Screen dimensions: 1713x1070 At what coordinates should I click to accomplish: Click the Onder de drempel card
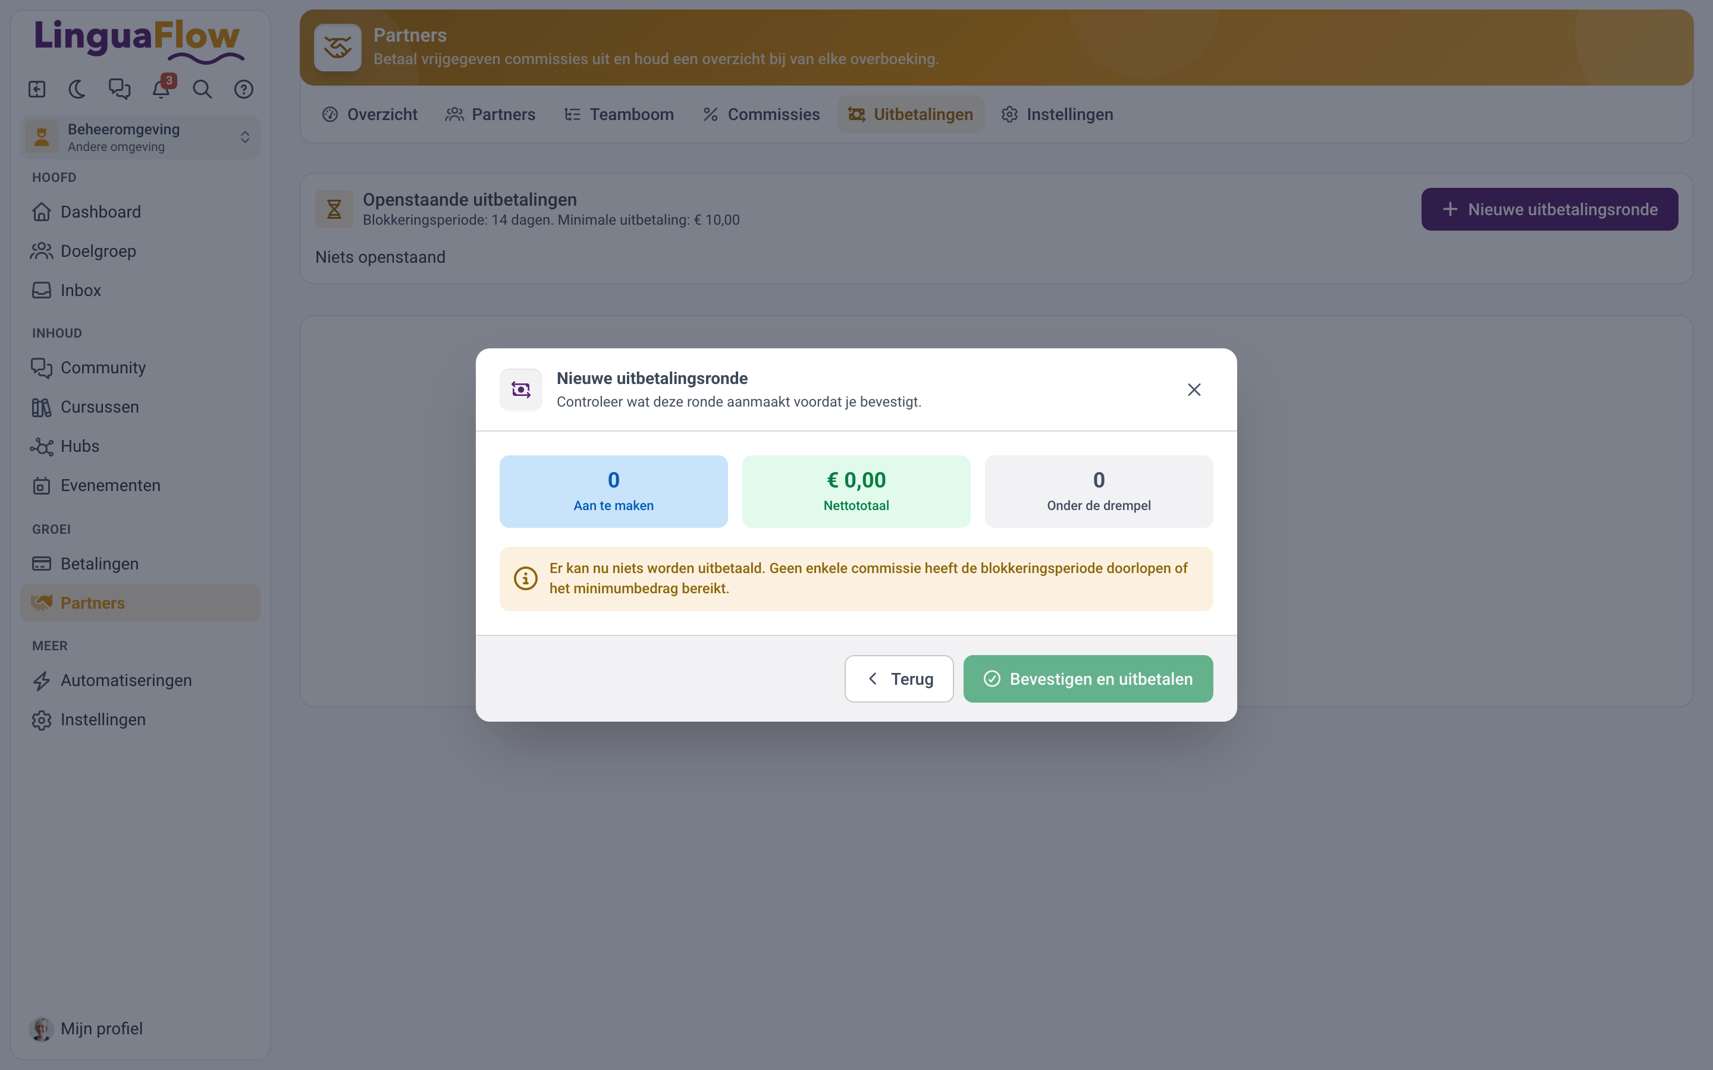click(x=1099, y=492)
